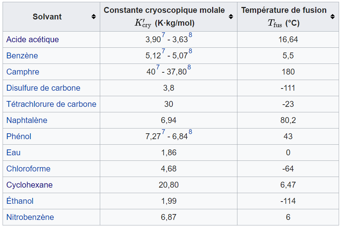
Task: Go to the Naphtalène article
Action: (27, 120)
